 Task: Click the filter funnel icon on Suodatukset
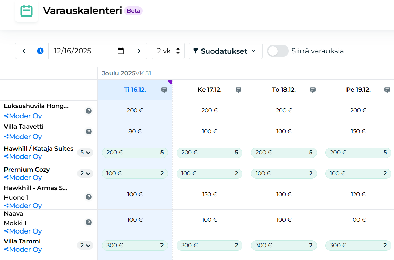click(196, 51)
